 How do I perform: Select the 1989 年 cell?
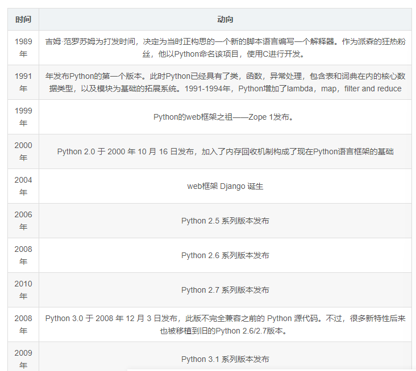(23, 48)
